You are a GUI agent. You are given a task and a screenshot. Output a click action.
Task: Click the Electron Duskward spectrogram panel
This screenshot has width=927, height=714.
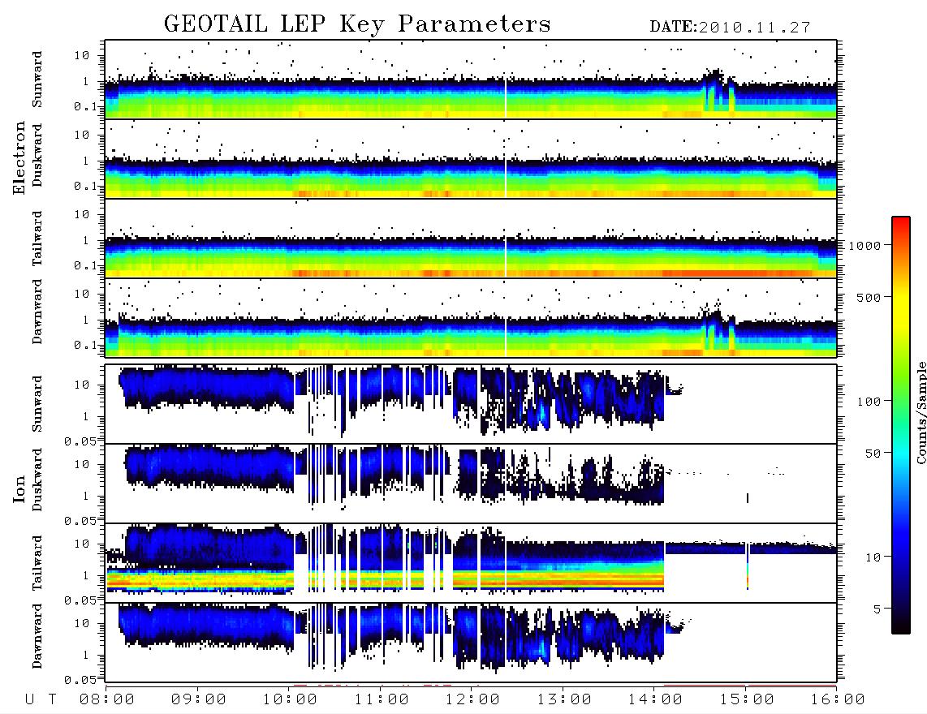coord(471,159)
